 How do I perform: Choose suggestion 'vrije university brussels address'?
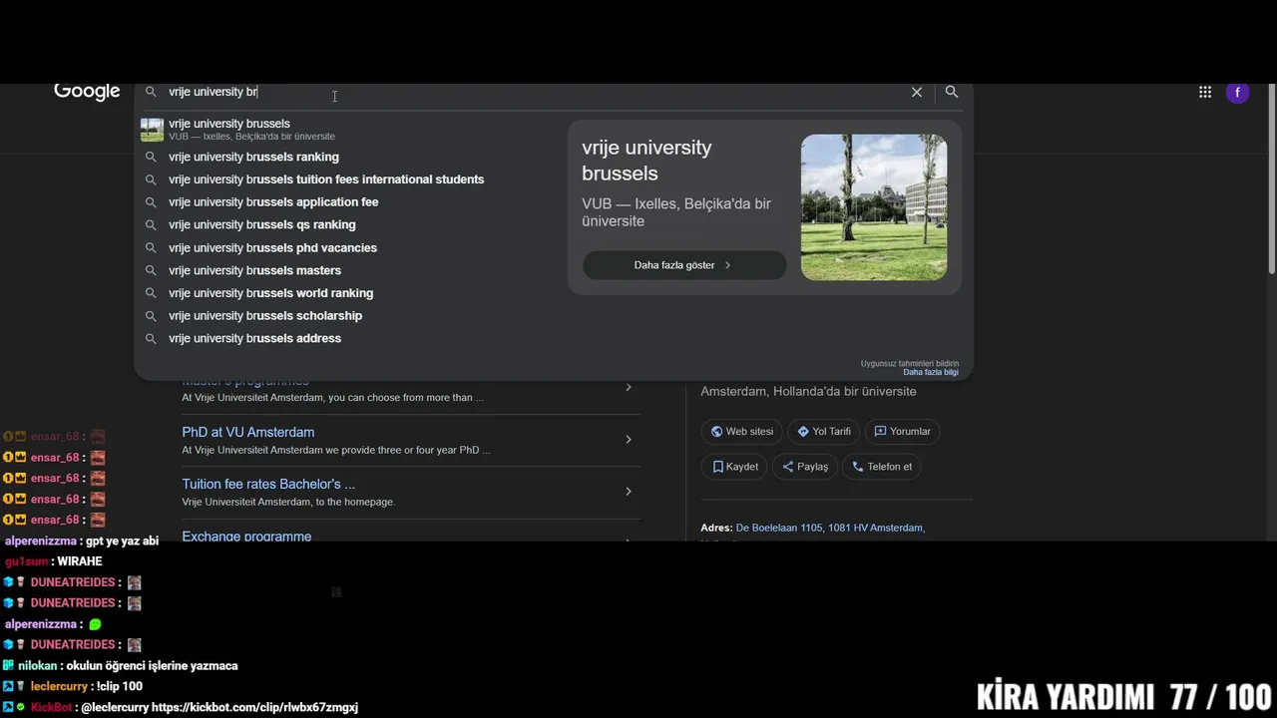(254, 339)
